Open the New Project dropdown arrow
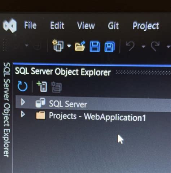Image resolution: width=171 pixels, height=173 pixels. 69,46
